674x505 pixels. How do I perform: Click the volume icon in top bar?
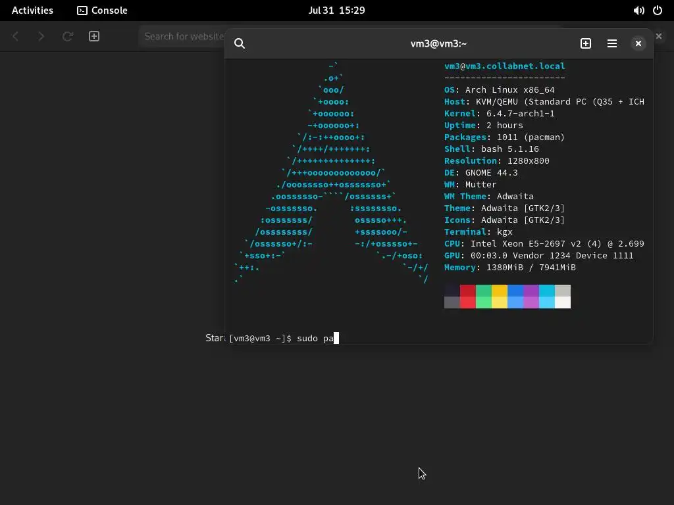(638, 11)
